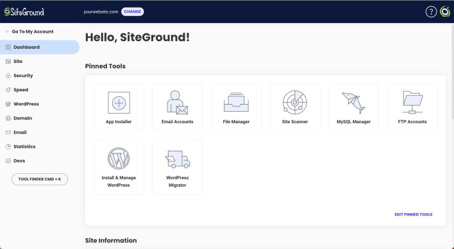This screenshot has height=249, width=454.
Task: Click the App Installer label
Action: tap(119, 122)
